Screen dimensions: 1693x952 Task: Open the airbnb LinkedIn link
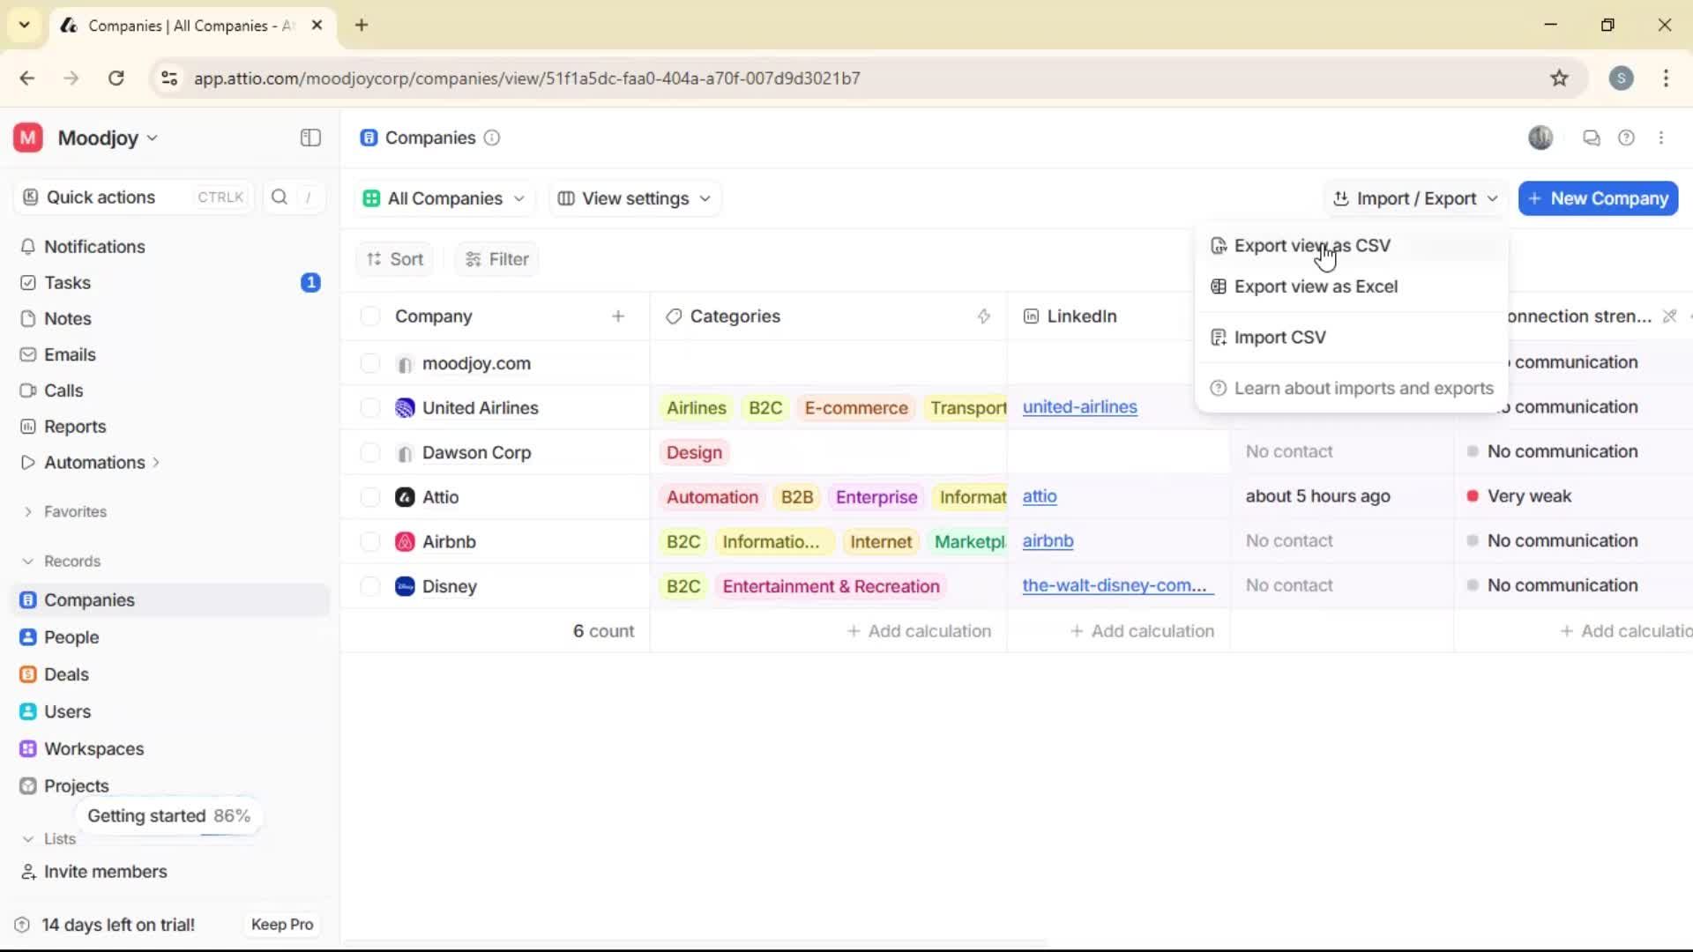(1048, 541)
